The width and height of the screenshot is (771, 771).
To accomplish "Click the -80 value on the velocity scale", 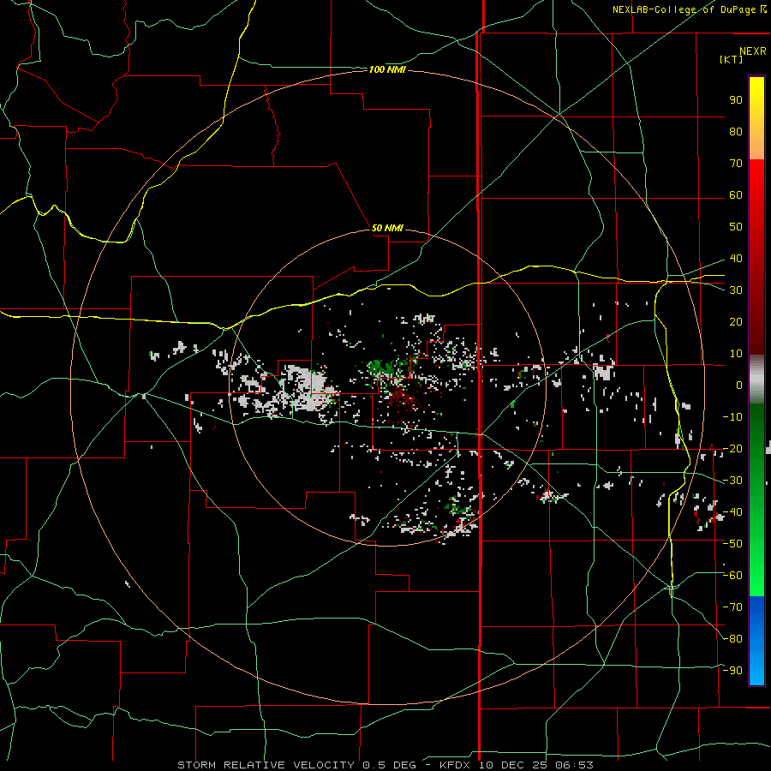I will point(732,639).
